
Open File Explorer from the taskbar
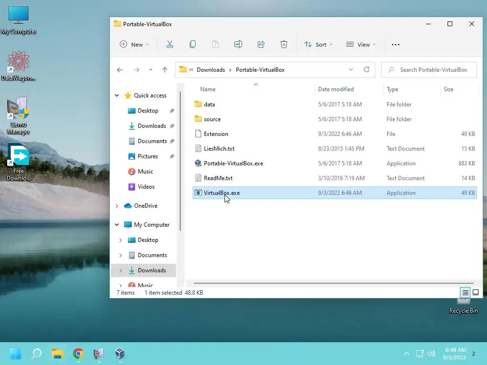[x=58, y=354]
